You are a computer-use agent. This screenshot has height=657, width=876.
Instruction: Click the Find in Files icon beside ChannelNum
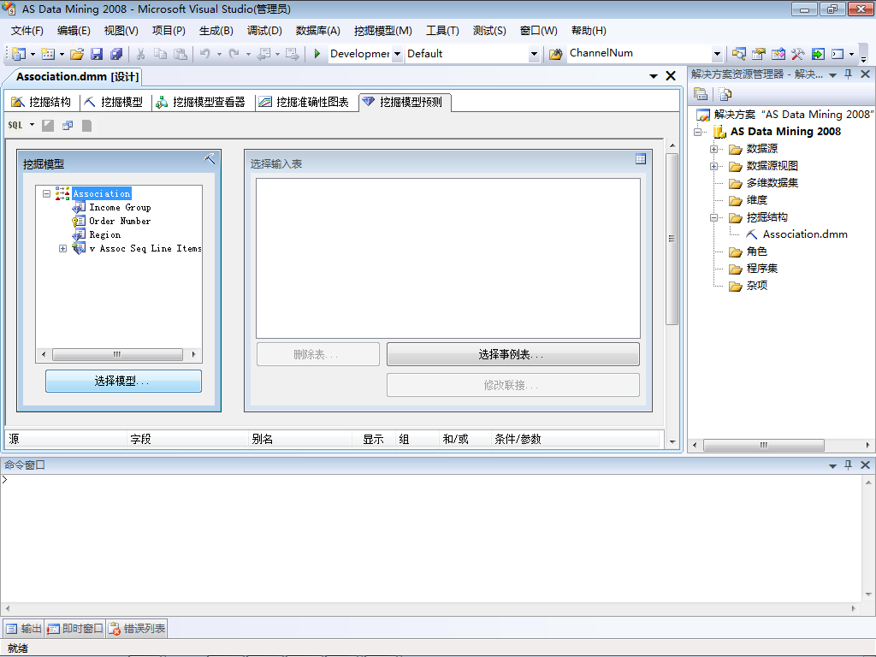(555, 54)
